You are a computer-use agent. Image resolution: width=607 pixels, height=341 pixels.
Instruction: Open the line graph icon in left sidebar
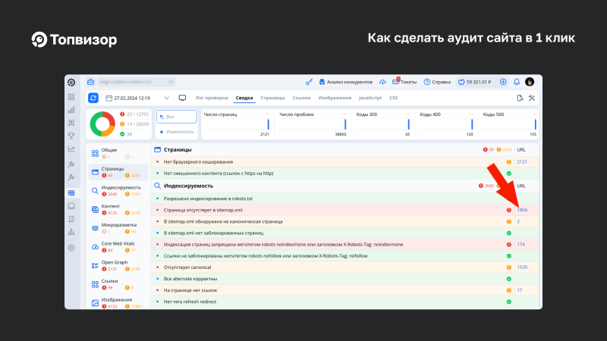click(x=71, y=149)
